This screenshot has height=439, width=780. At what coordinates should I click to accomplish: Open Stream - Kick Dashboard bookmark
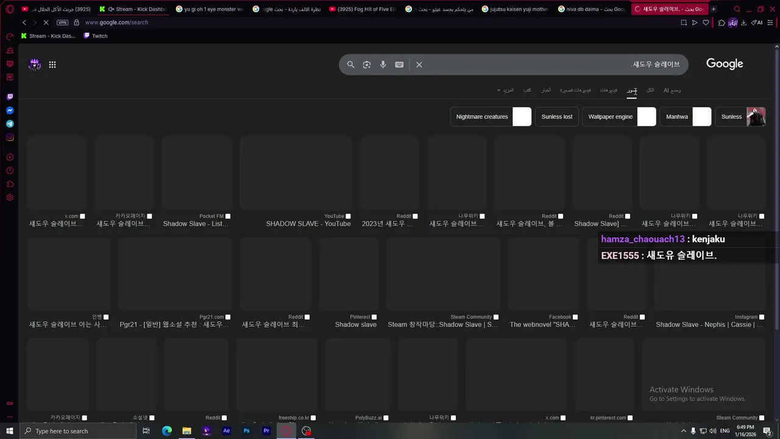48,36
